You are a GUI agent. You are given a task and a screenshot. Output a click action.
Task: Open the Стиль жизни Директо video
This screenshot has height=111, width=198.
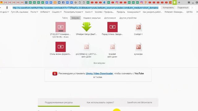(x=61, y=47)
